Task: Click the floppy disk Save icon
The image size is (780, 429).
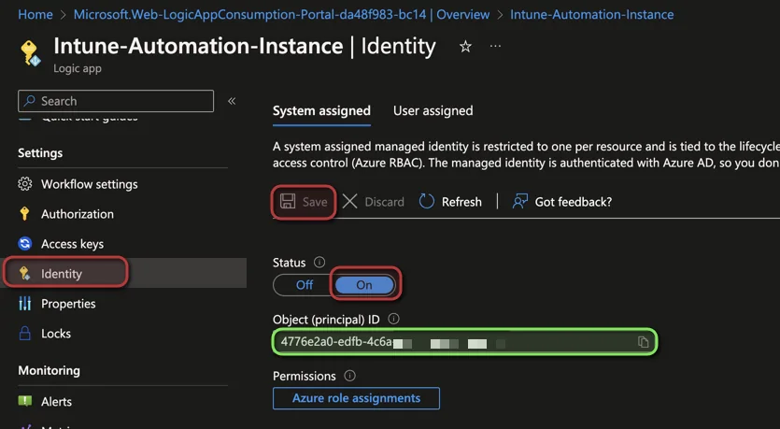Action: click(288, 202)
